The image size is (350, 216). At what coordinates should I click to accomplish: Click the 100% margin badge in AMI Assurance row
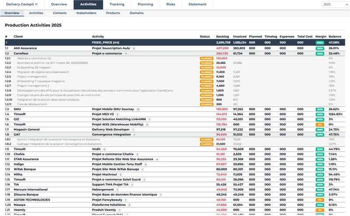[320, 49]
